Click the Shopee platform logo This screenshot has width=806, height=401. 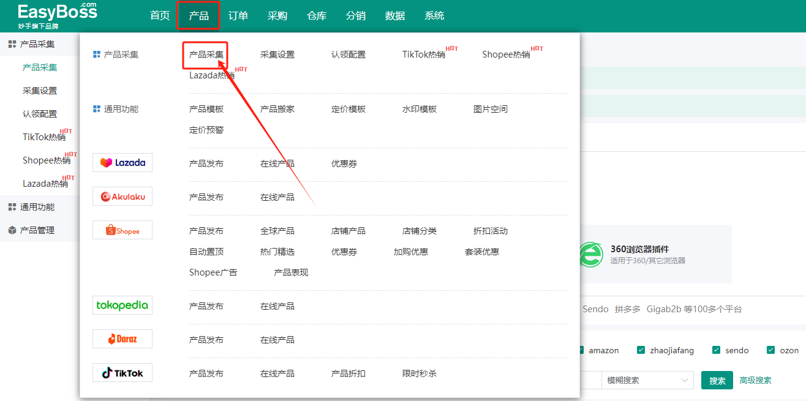[122, 230]
